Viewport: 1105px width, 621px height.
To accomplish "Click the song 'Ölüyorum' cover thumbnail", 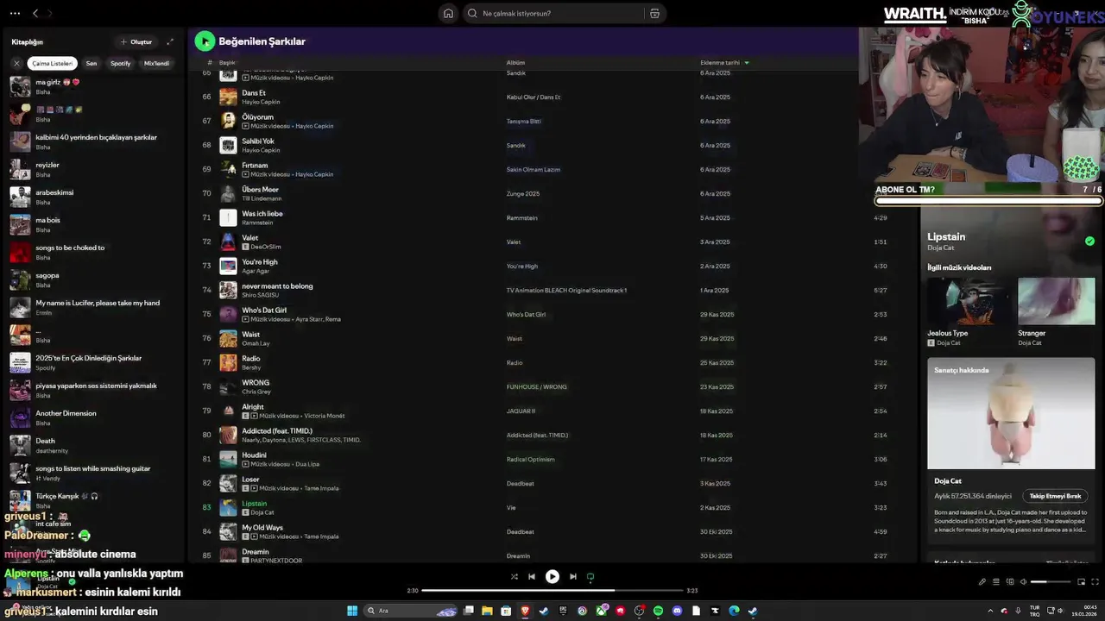I will pos(228,121).
